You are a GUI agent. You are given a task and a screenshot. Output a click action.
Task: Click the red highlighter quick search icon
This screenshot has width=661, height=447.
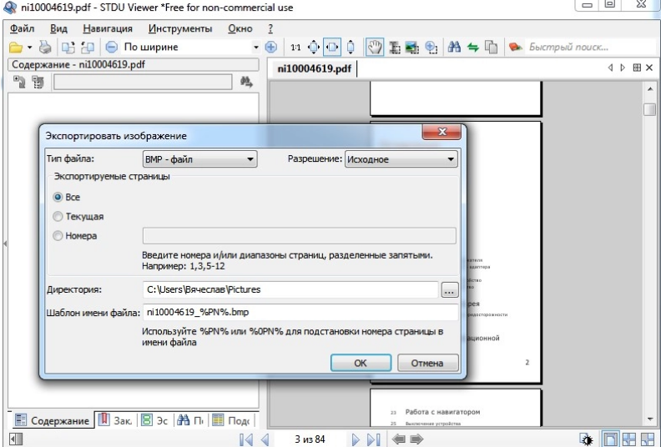click(x=515, y=47)
